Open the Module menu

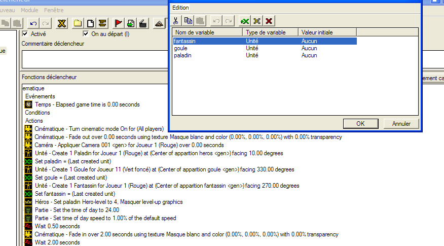click(29, 10)
